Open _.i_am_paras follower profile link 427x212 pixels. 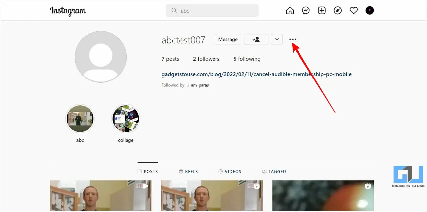[197, 85]
